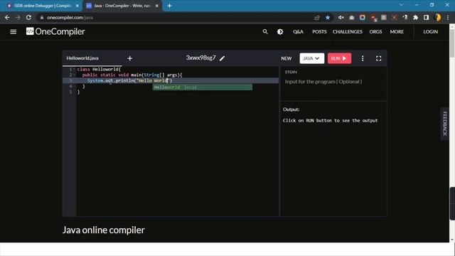This screenshot has height=256, width=455.
Task: Open the OneCompiler hamburger menu
Action: tap(13, 31)
